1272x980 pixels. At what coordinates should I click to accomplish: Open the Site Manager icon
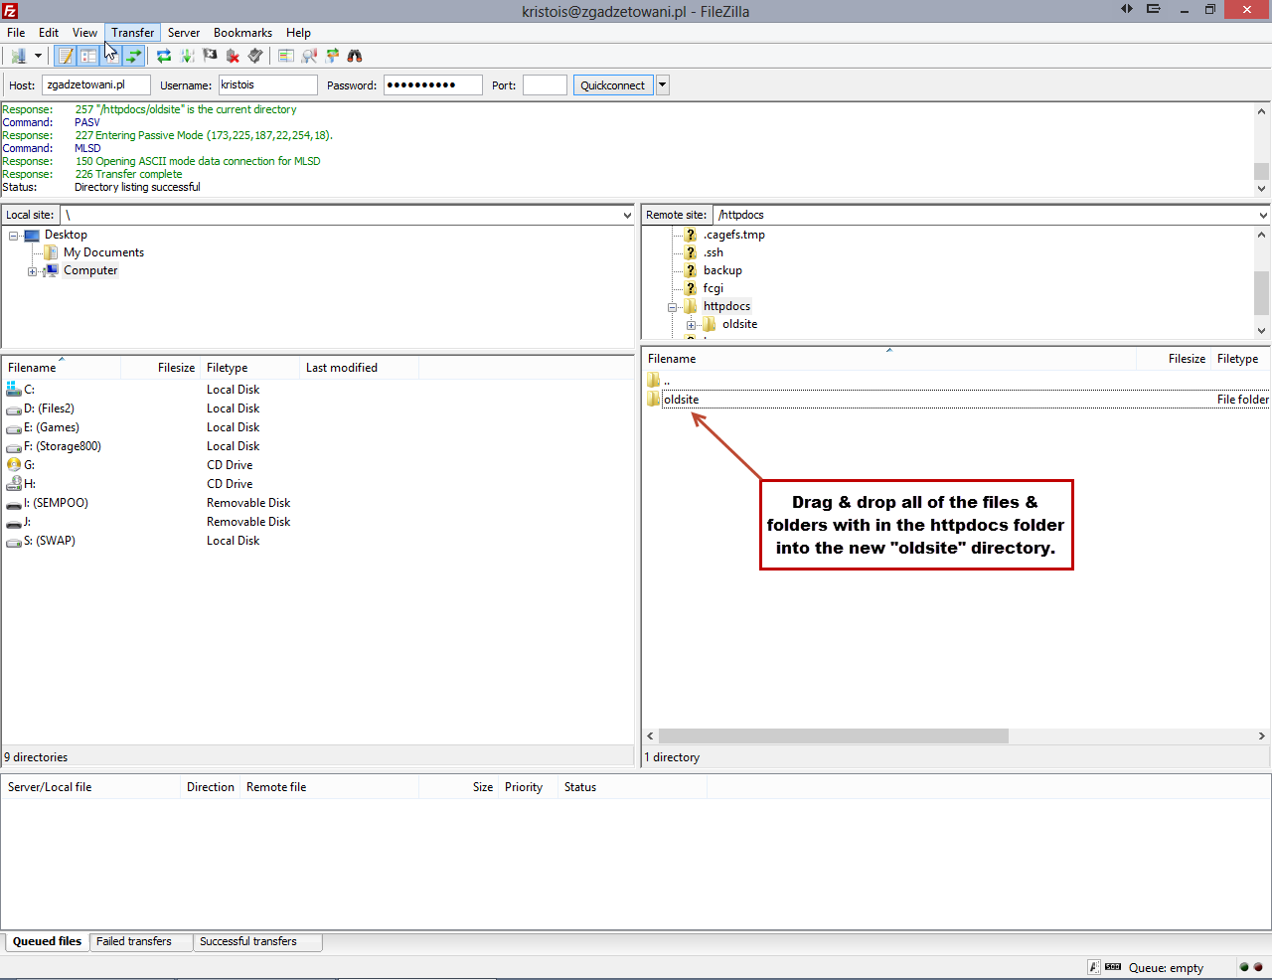coord(18,56)
